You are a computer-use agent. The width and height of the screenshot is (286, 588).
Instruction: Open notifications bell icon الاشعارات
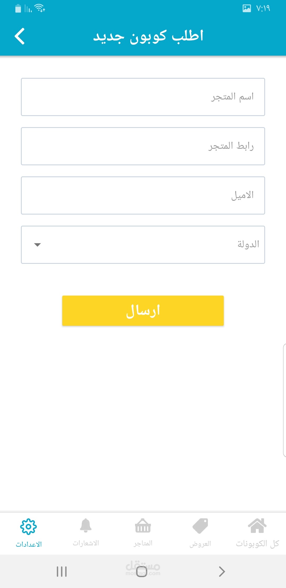(x=86, y=525)
